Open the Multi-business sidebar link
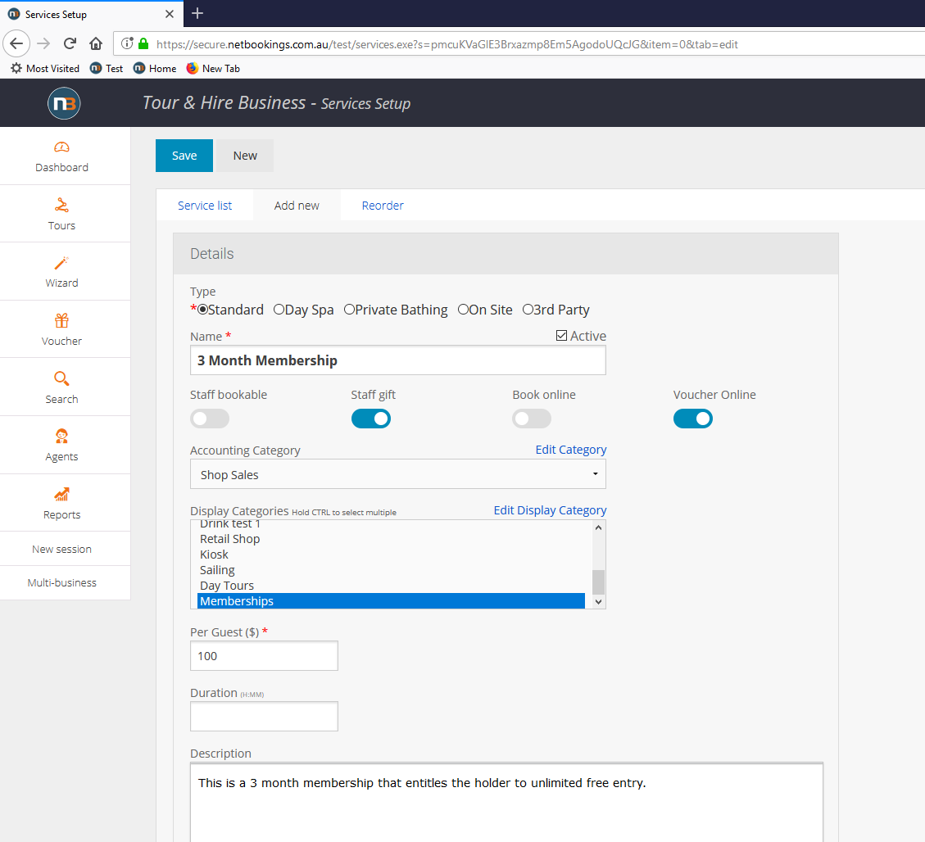Screen dimensions: 925x842 coord(62,582)
